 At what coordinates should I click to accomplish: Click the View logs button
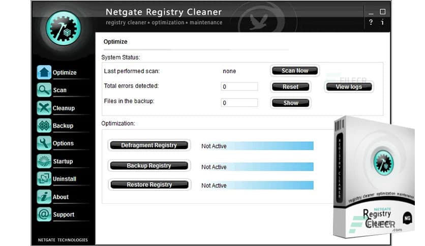(x=349, y=87)
